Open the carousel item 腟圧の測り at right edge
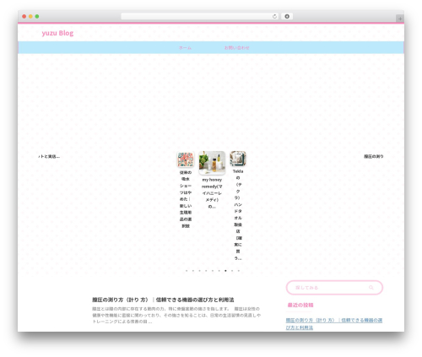The image size is (422, 357). click(374, 156)
